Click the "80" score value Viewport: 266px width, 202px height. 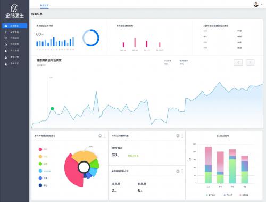click(38, 34)
